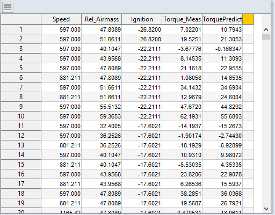Viewport: 275px width, 215px height.
Task: Select row header number 19
Action: coord(21,203)
